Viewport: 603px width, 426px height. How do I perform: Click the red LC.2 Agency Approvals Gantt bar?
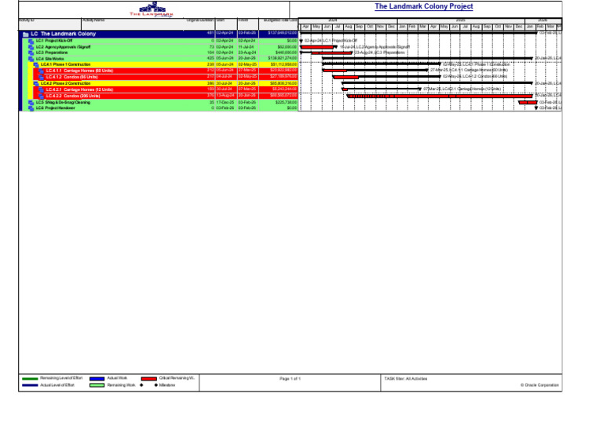(x=318, y=47)
